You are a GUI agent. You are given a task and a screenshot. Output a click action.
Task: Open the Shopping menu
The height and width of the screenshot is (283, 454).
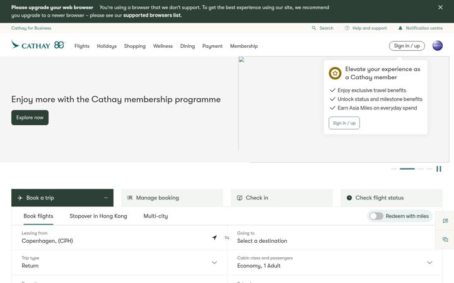(x=135, y=46)
